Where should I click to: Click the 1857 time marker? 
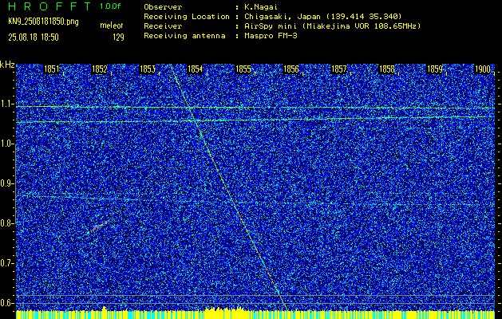click(338, 69)
